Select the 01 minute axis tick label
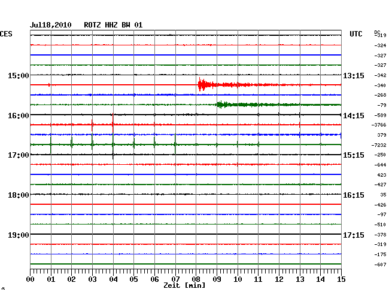The height and width of the screenshot is (295, 389). 51,279
